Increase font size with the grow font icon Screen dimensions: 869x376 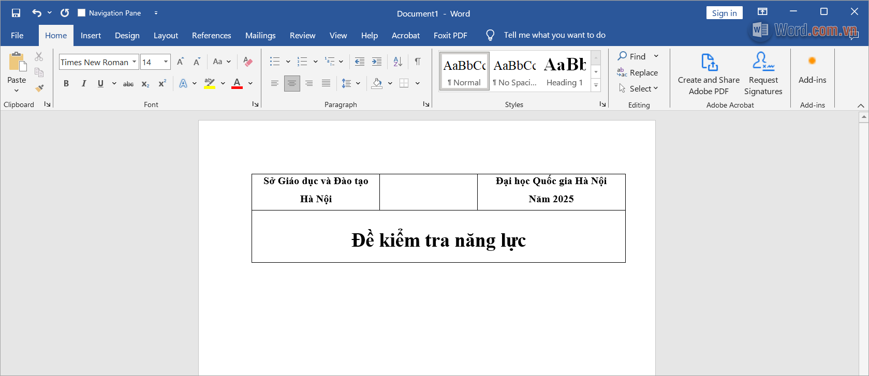[180, 62]
